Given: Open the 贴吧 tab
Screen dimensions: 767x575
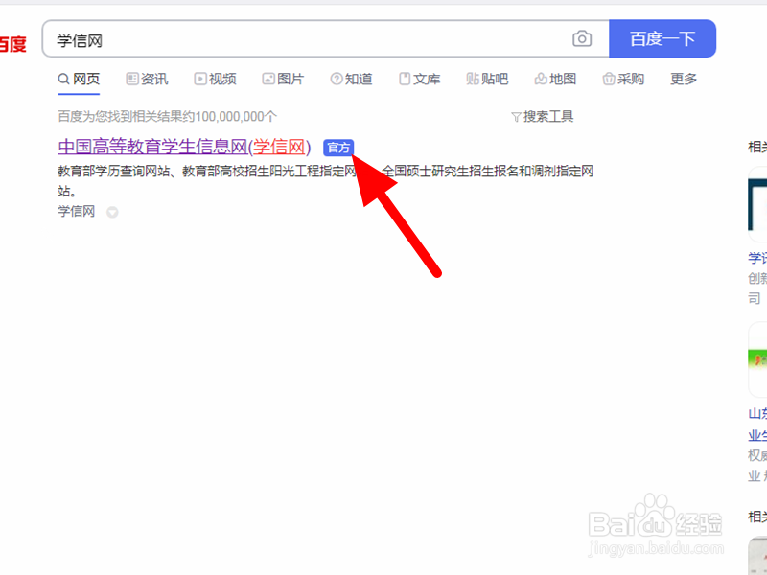Looking at the screenshot, I should [x=487, y=79].
